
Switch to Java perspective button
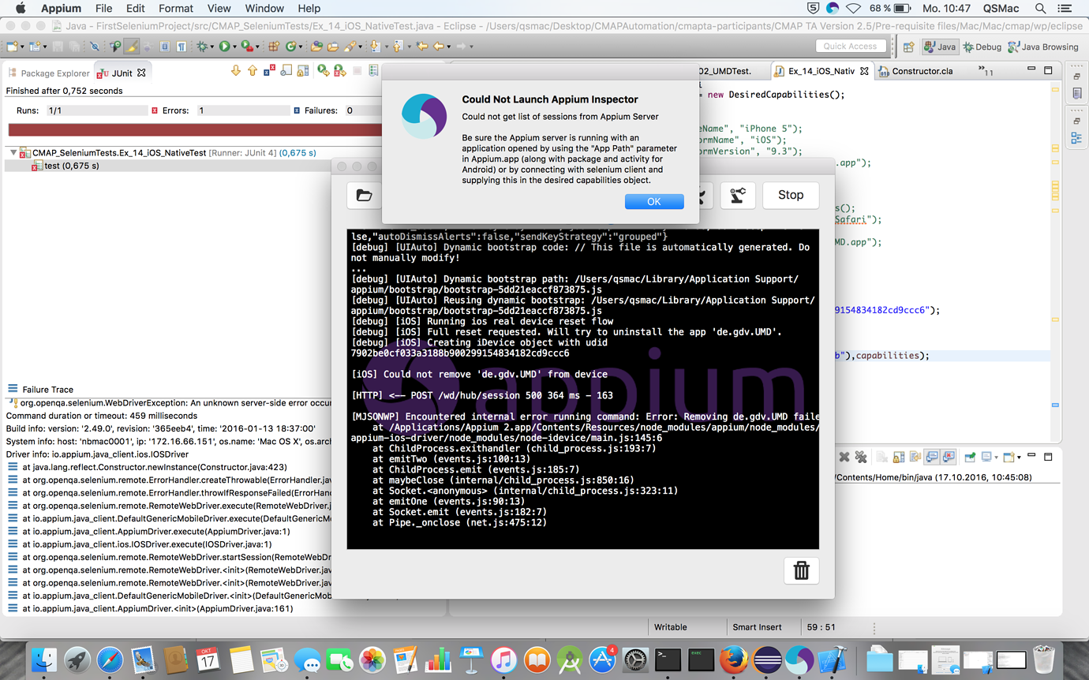pos(940,47)
